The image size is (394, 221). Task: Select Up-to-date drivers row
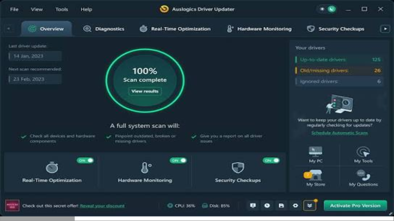[x=339, y=59]
